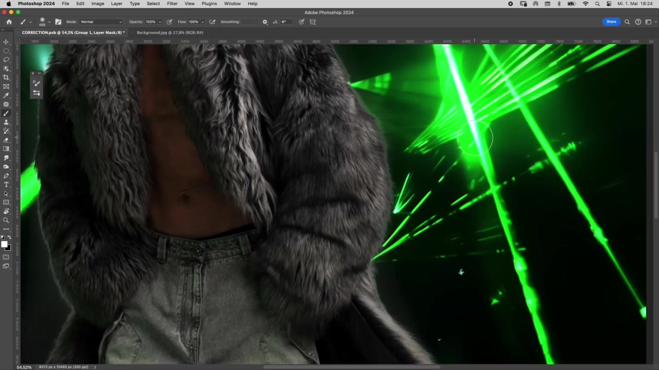Select the Eyedropper tool
The height and width of the screenshot is (370, 659).
point(6,96)
